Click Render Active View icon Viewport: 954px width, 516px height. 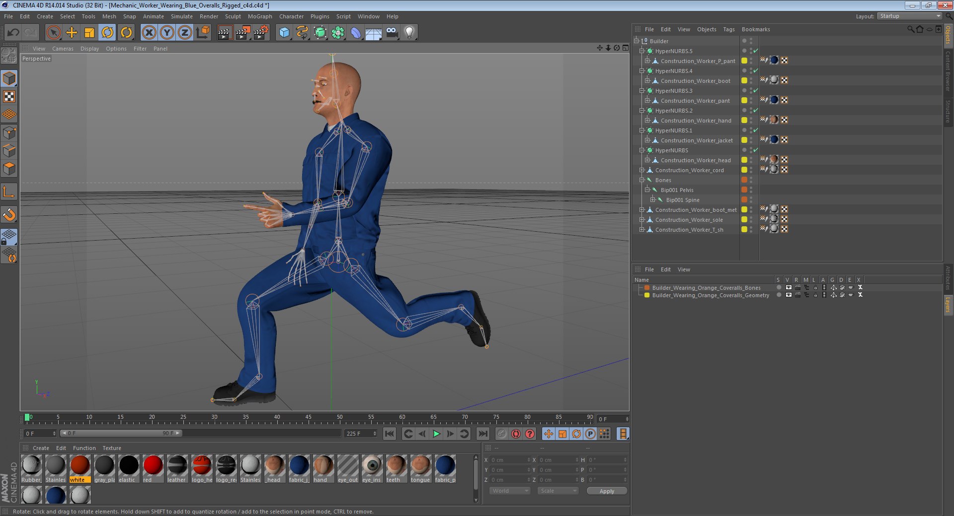[x=225, y=33]
